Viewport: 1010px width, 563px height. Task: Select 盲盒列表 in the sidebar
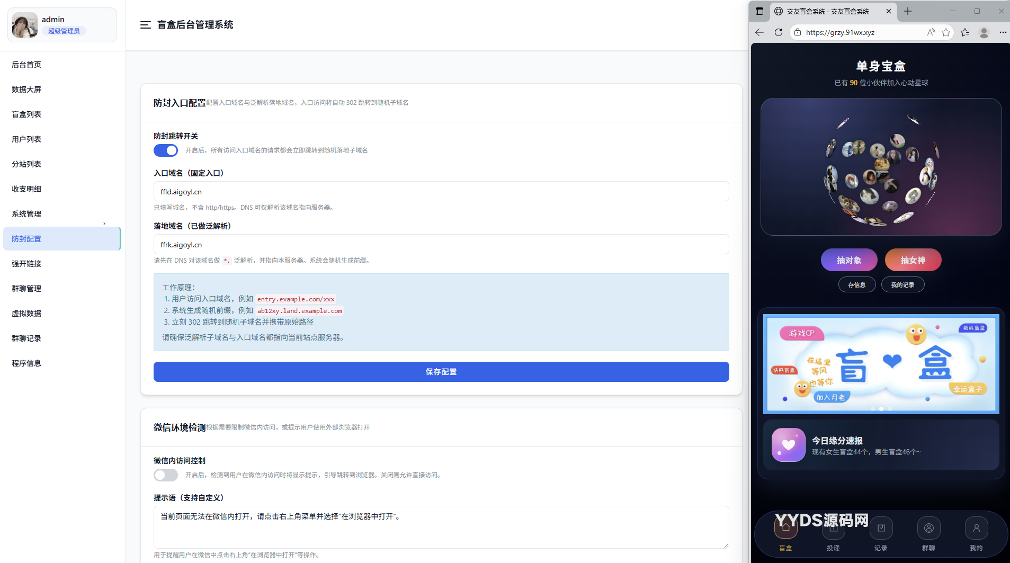point(26,114)
